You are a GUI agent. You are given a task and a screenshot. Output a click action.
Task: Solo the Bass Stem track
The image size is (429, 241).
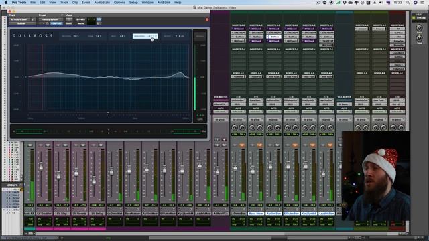[252, 145]
